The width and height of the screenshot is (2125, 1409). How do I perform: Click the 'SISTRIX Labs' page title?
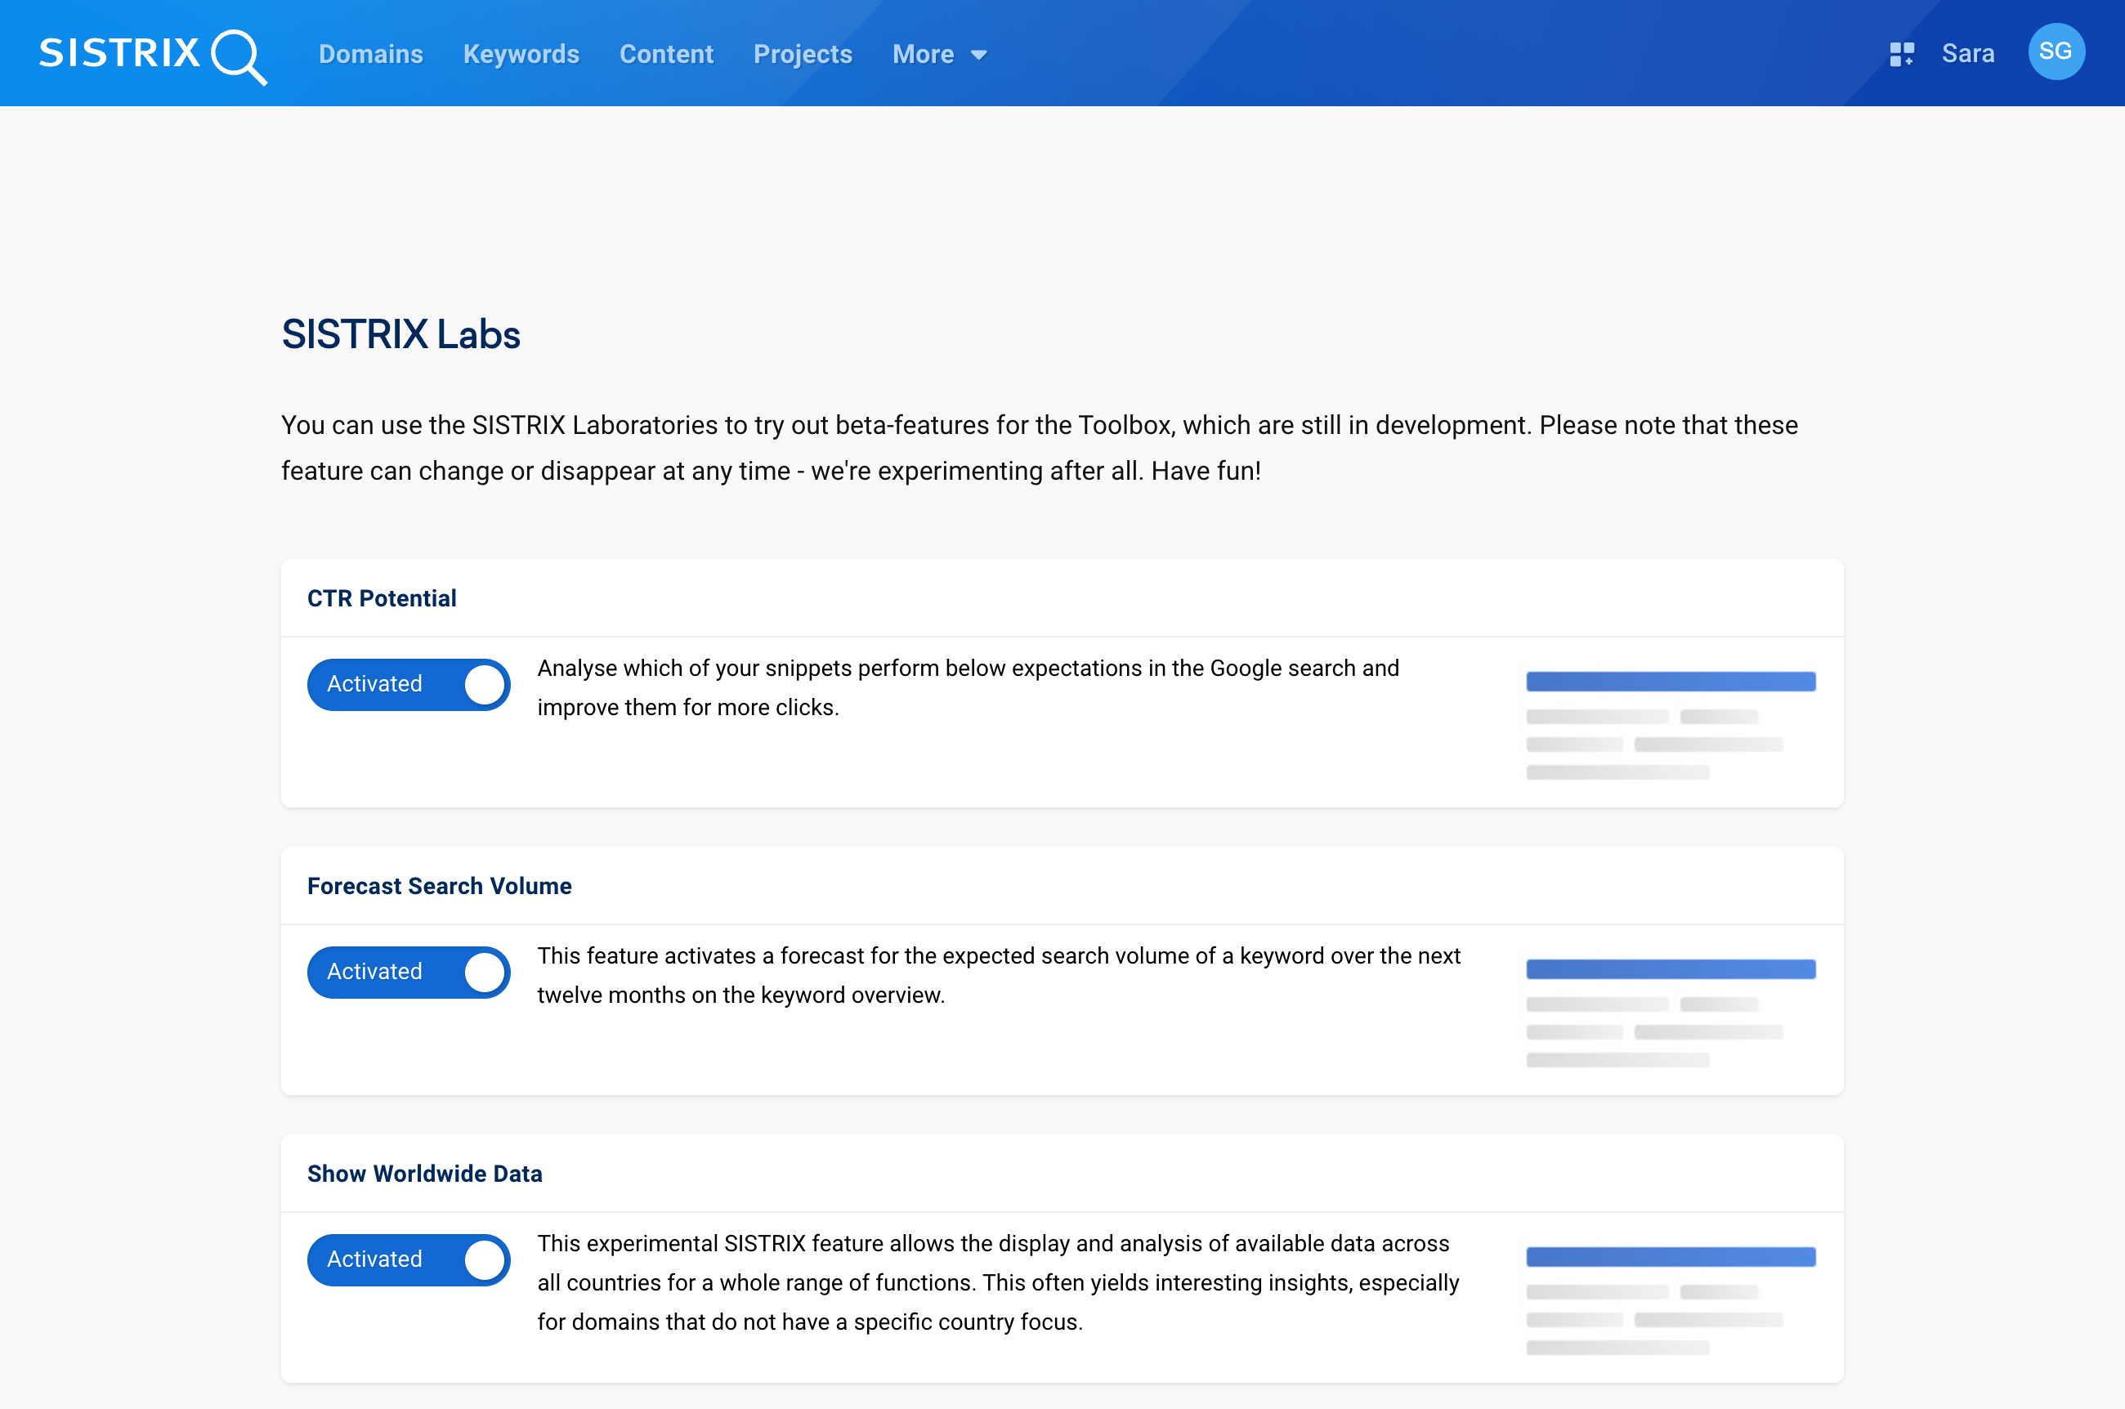click(x=400, y=334)
